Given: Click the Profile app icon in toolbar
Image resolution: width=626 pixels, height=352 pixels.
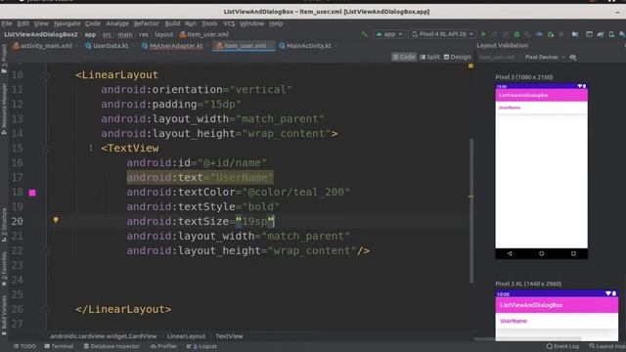Looking at the screenshot, I should (x=539, y=34).
